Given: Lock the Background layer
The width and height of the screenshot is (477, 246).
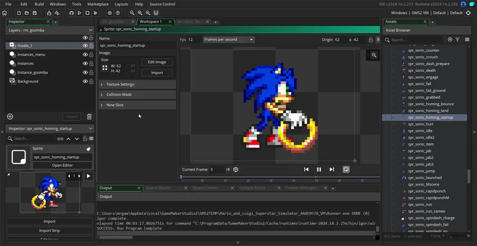Looking at the screenshot, I should click(x=91, y=81).
